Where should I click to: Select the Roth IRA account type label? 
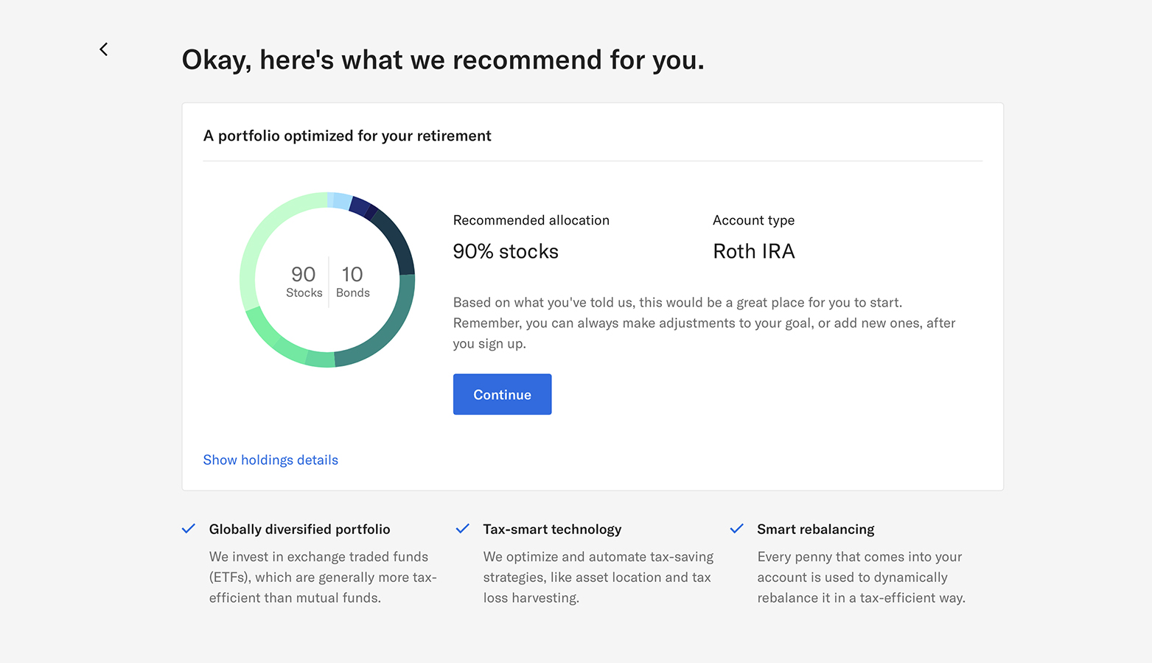pyautogui.click(x=754, y=251)
